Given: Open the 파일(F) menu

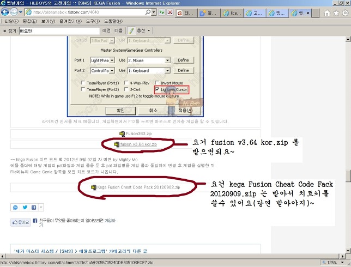Looking at the screenshot, I should coord(11,21).
